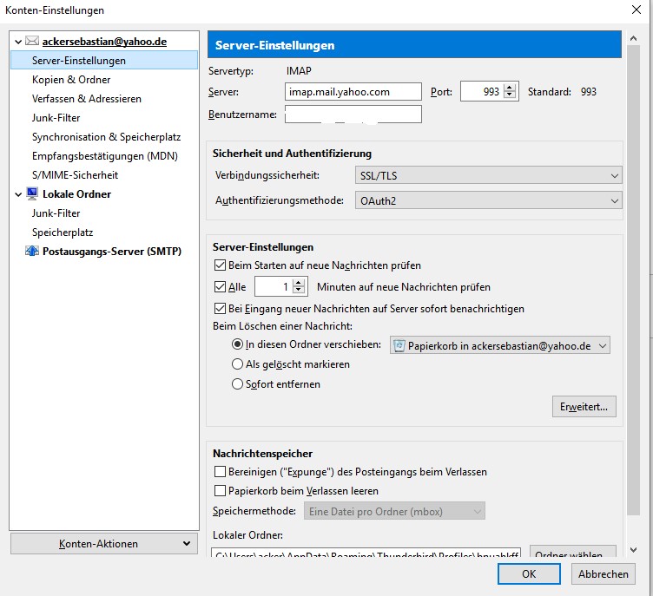Click the Standard: 993 value
The height and width of the screenshot is (596, 653).
589,92
